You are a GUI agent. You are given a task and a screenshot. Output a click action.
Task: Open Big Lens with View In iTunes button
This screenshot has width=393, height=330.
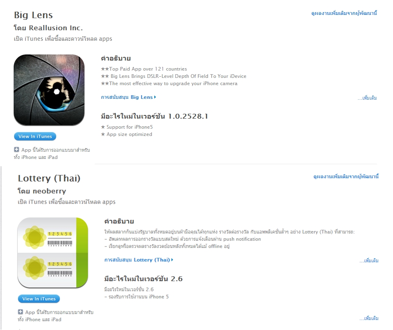(x=35, y=136)
